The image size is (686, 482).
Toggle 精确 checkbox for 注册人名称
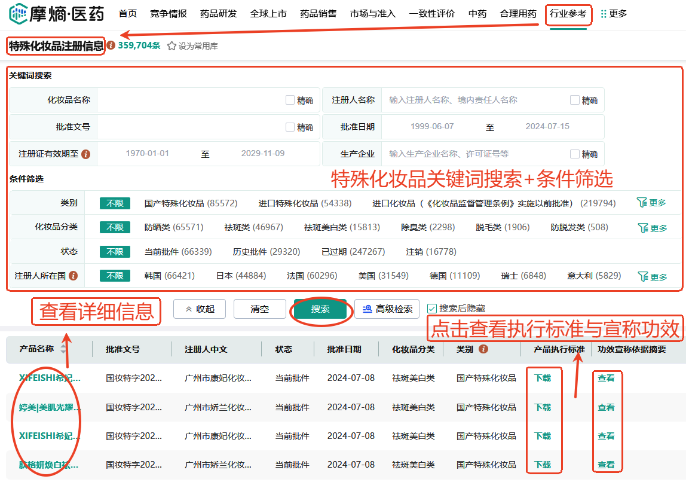point(575,100)
